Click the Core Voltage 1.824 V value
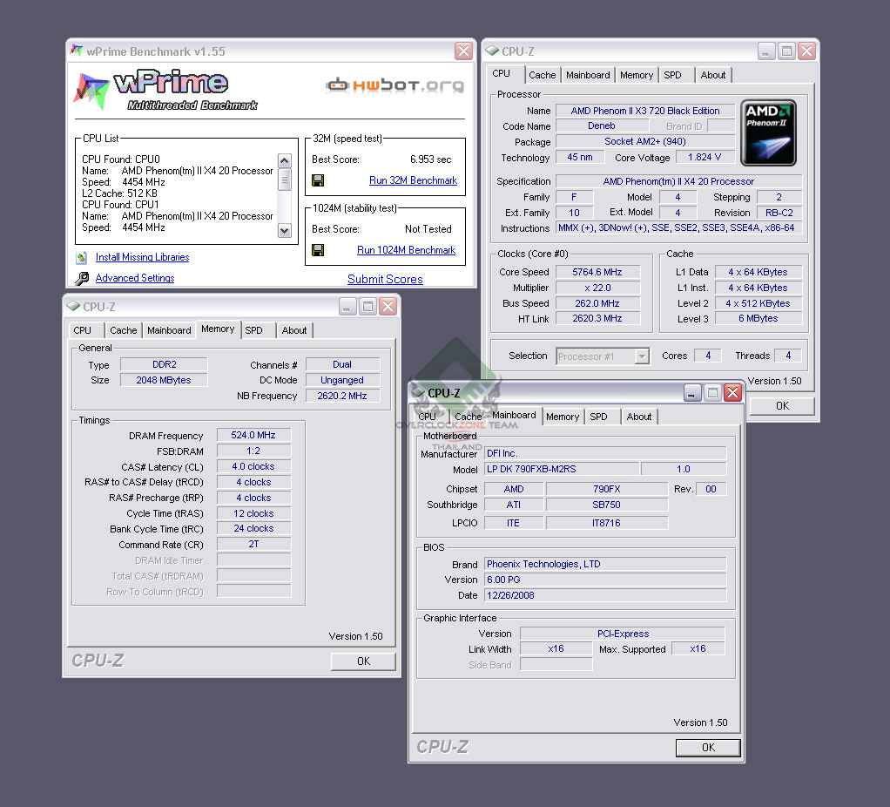This screenshot has width=890, height=807. click(x=705, y=158)
